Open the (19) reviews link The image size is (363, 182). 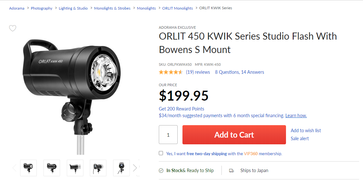(x=198, y=72)
